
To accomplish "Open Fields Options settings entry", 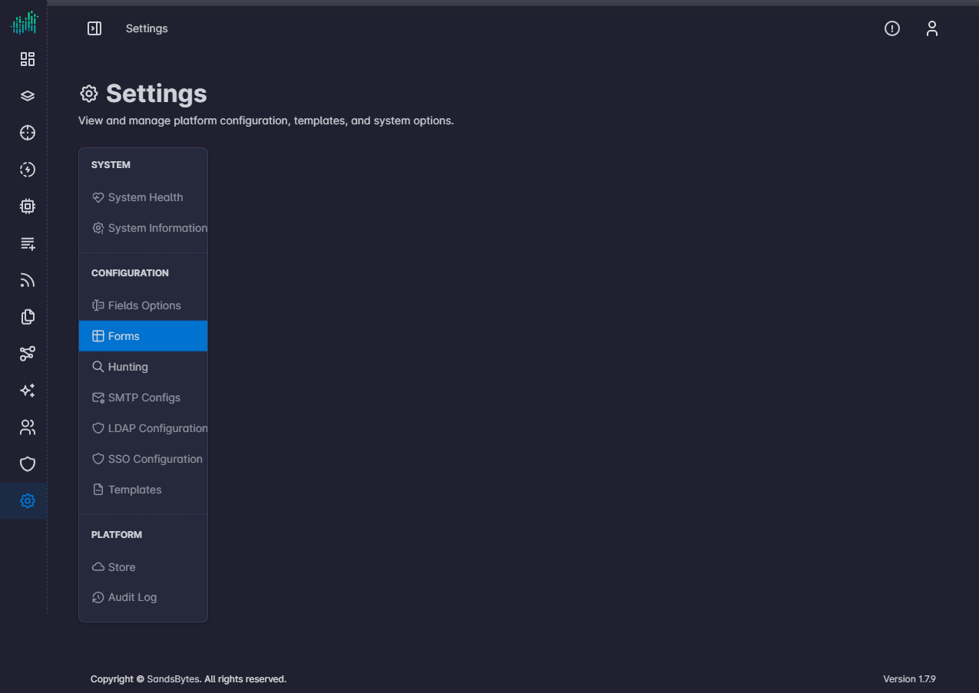I will (143, 305).
